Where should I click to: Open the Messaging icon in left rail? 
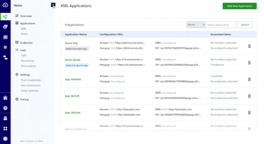[5, 27]
